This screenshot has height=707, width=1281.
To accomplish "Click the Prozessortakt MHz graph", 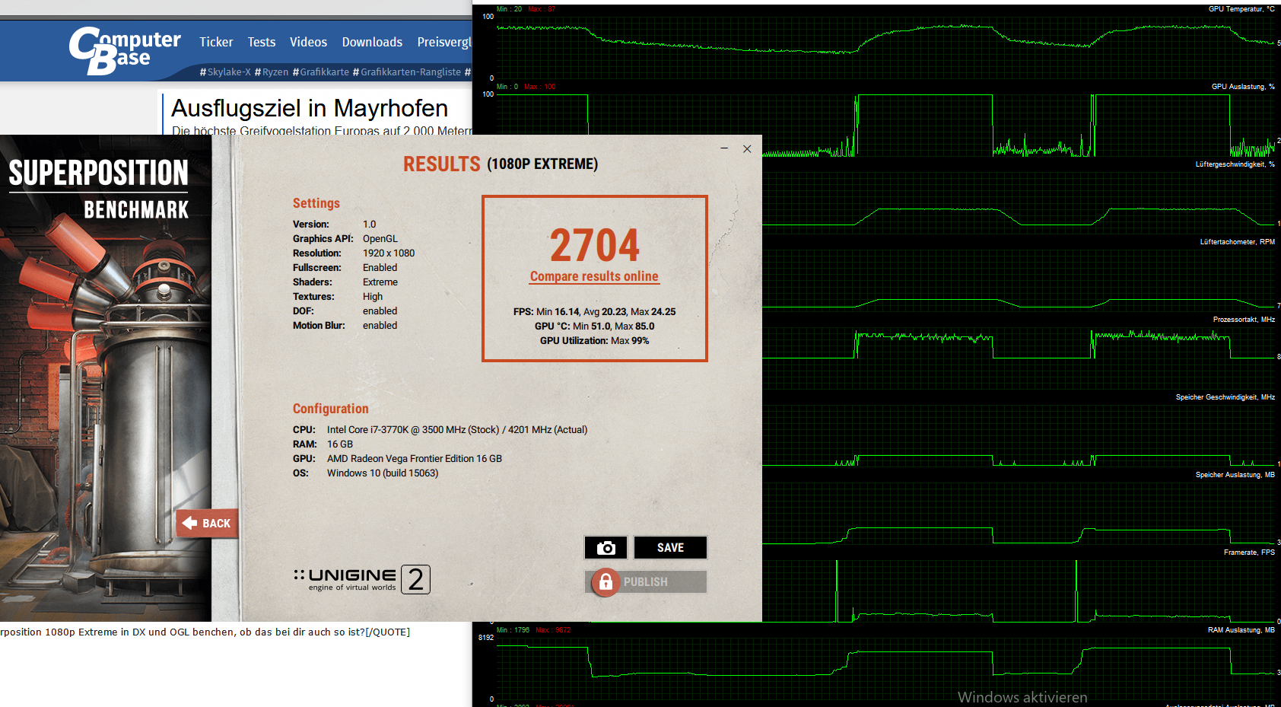I will click(x=1019, y=357).
